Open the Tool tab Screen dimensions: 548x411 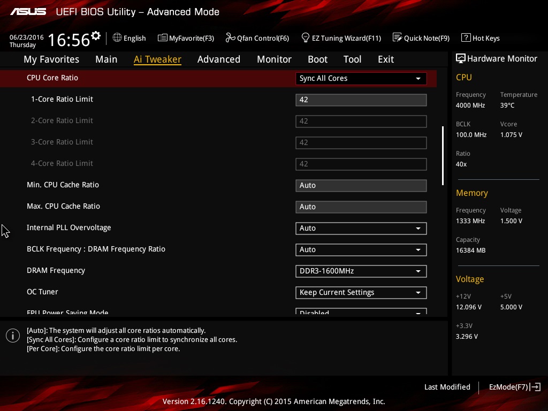[352, 59]
